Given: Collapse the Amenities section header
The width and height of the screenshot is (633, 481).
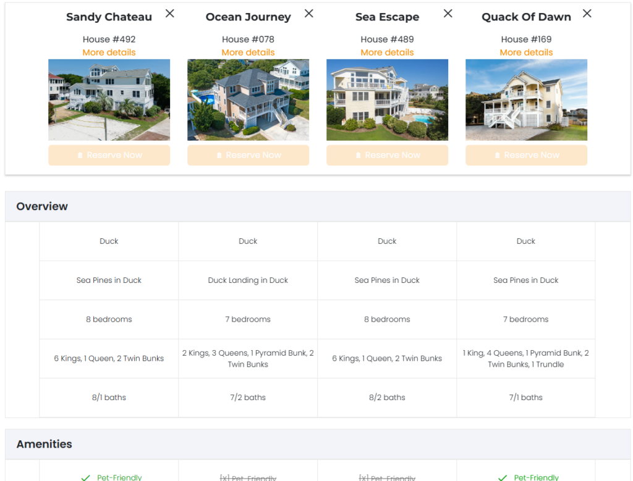Looking at the screenshot, I should pos(318,444).
